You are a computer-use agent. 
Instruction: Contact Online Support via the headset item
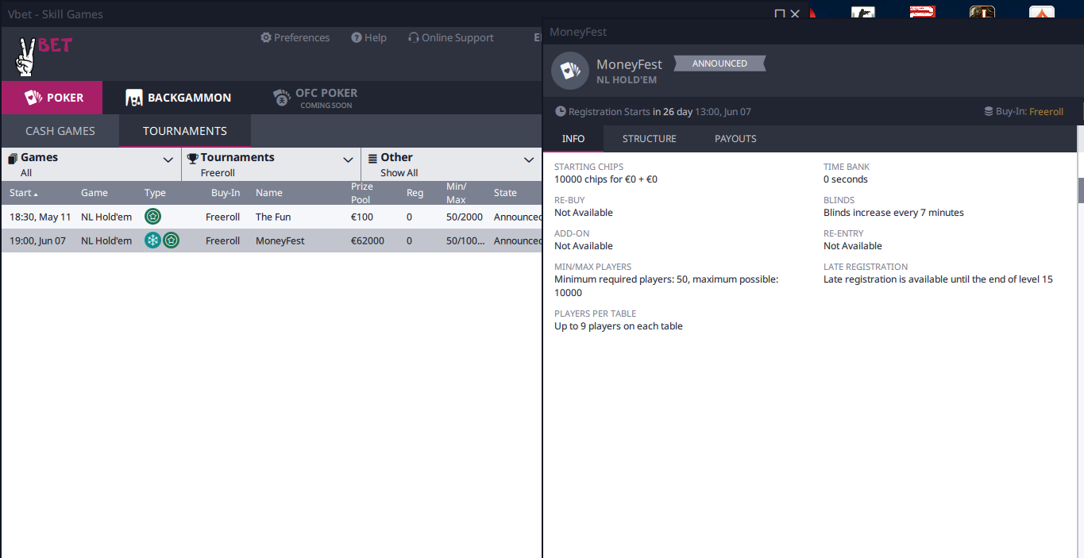click(450, 37)
